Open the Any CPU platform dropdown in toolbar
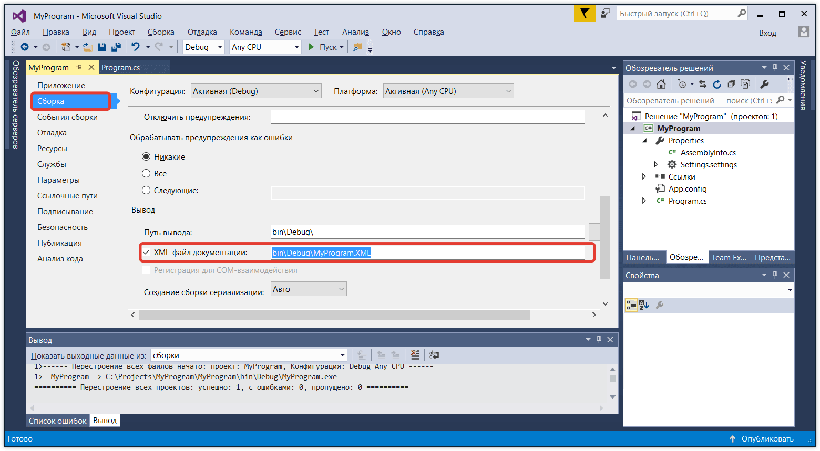 (x=265, y=47)
